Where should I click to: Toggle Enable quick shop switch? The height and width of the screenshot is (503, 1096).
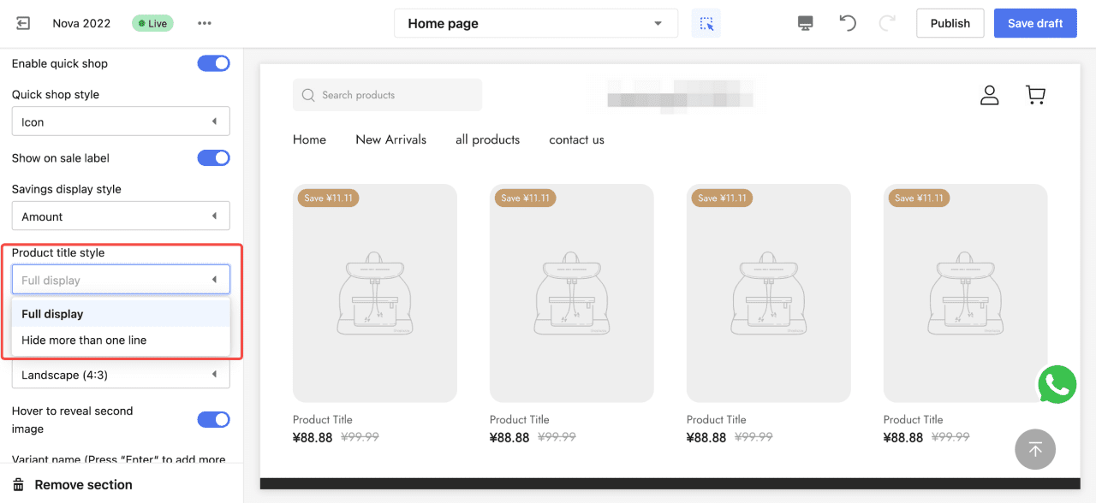pos(214,63)
